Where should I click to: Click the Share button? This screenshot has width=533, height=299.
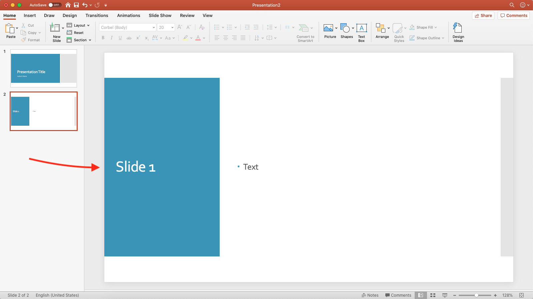pyautogui.click(x=483, y=16)
